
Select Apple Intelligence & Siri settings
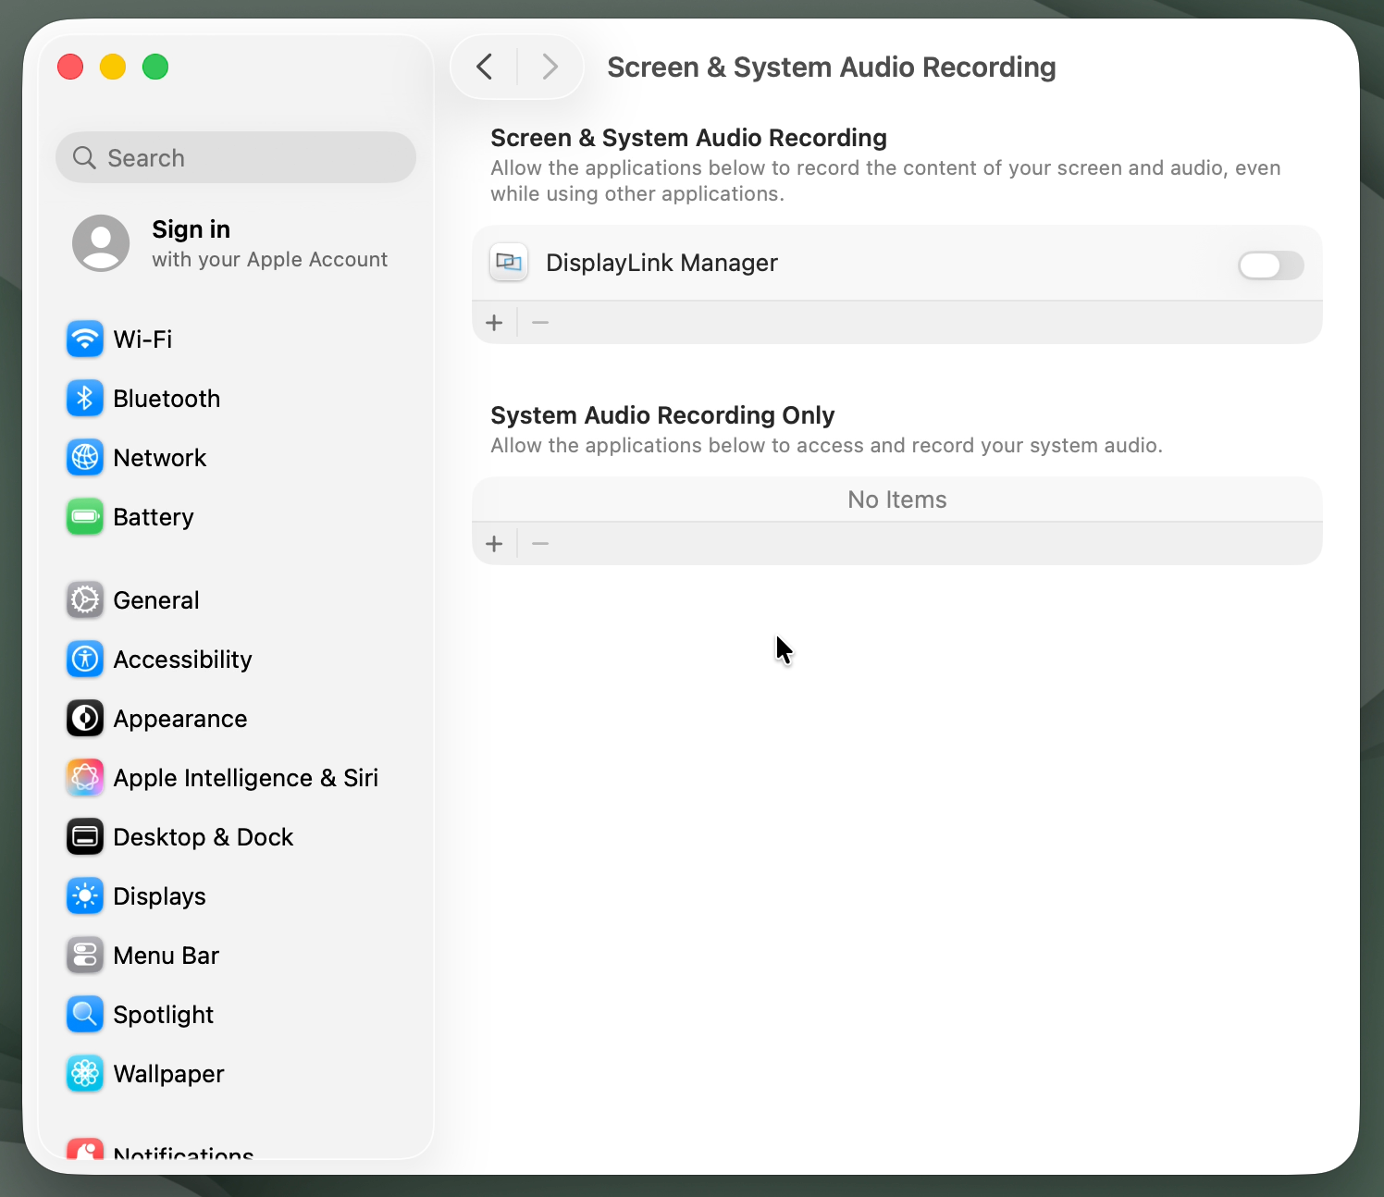245,777
